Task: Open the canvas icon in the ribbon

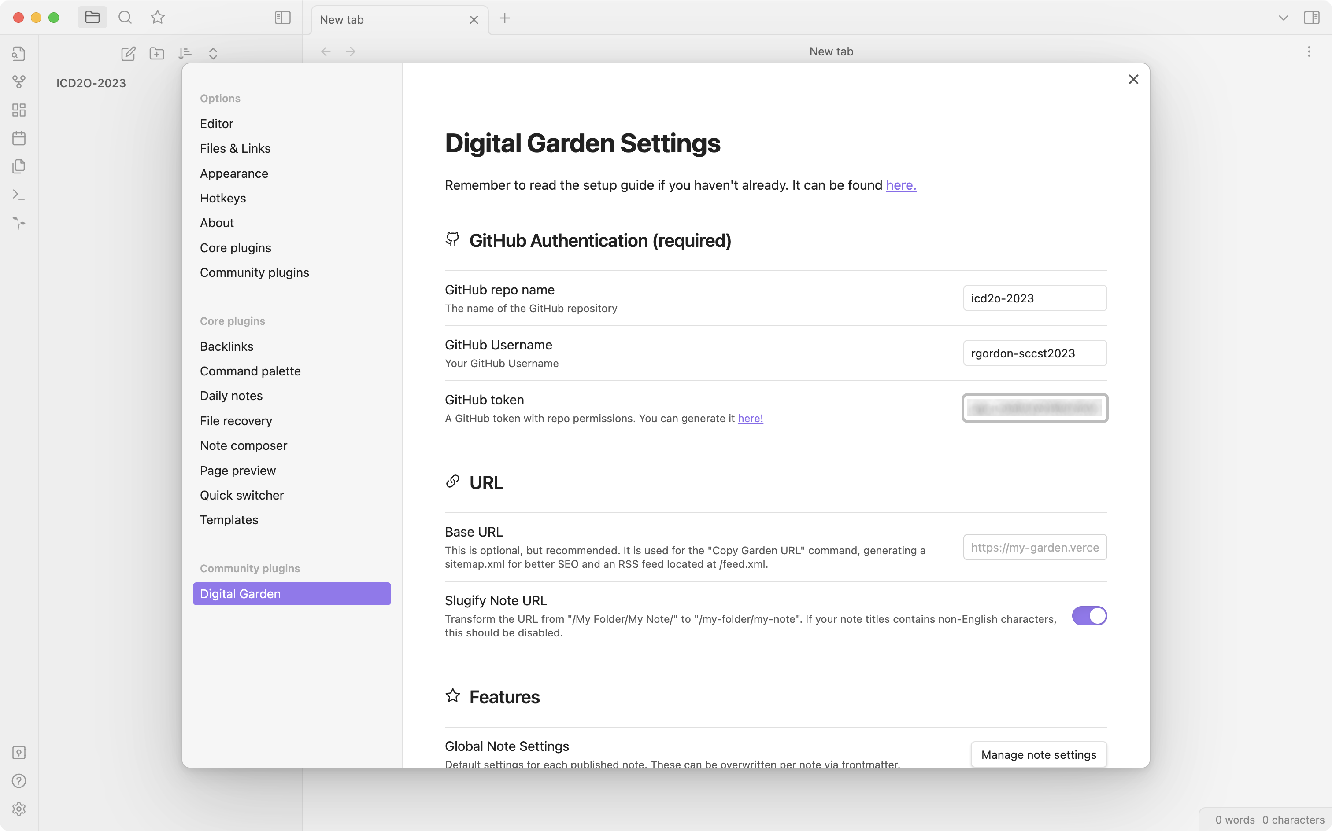Action: point(18,110)
